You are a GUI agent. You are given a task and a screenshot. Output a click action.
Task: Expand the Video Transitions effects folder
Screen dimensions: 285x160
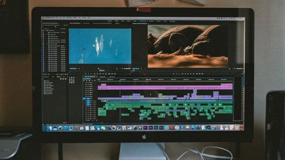(x=44, y=89)
